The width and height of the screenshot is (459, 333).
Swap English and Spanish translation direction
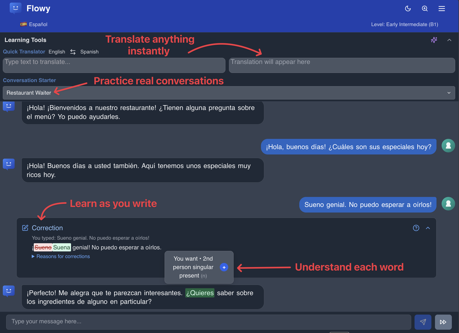click(73, 52)
